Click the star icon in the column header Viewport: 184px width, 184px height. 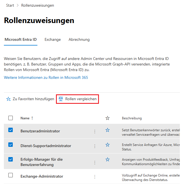click(x=108, y=118)
